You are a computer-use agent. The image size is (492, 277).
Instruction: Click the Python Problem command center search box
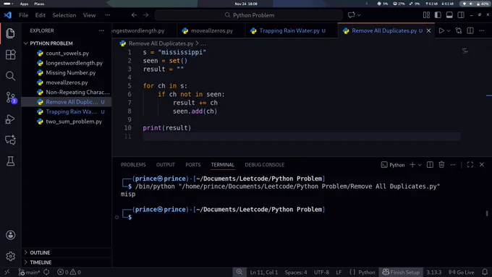pyautogui.click(x=249, y=15)
